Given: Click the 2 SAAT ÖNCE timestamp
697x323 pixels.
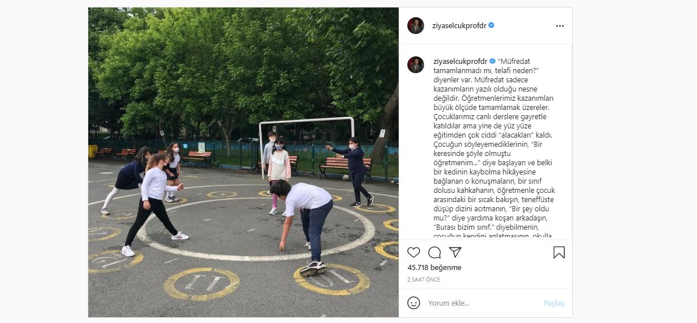Looking at the screenshot, I should (424, 280).
